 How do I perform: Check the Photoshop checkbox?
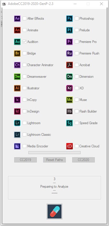point(77,19)
